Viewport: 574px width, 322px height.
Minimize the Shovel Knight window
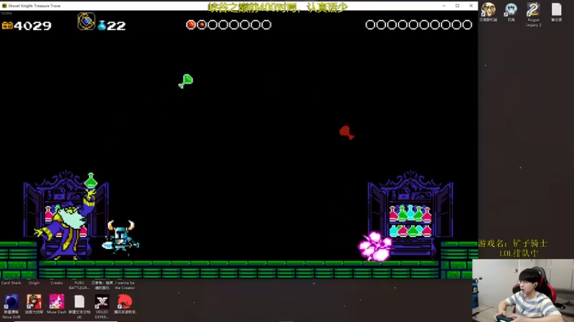point(443,6)
